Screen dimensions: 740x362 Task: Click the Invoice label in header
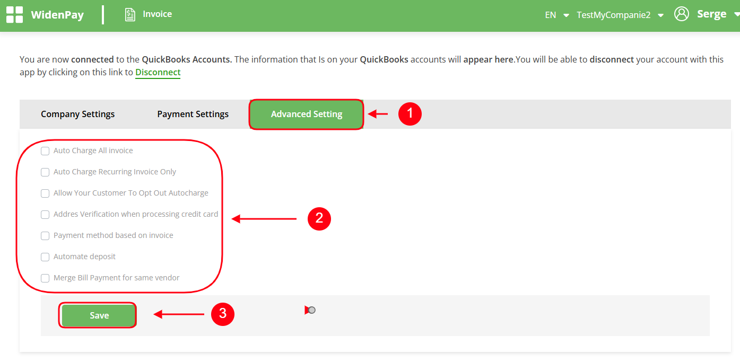(x=157, y=14)
